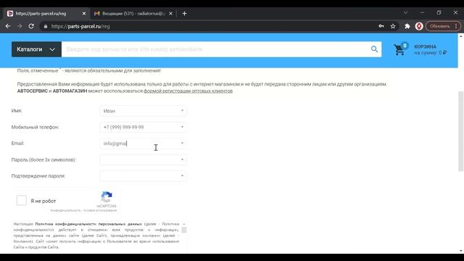The image size is (464, 261).
Task: Click the search magnifier icon
Action: (374, 49)
